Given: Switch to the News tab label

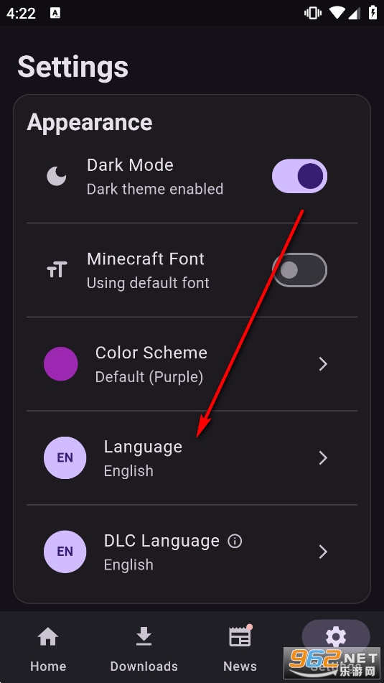Looking at the screenshot, I should pos(240,666).
